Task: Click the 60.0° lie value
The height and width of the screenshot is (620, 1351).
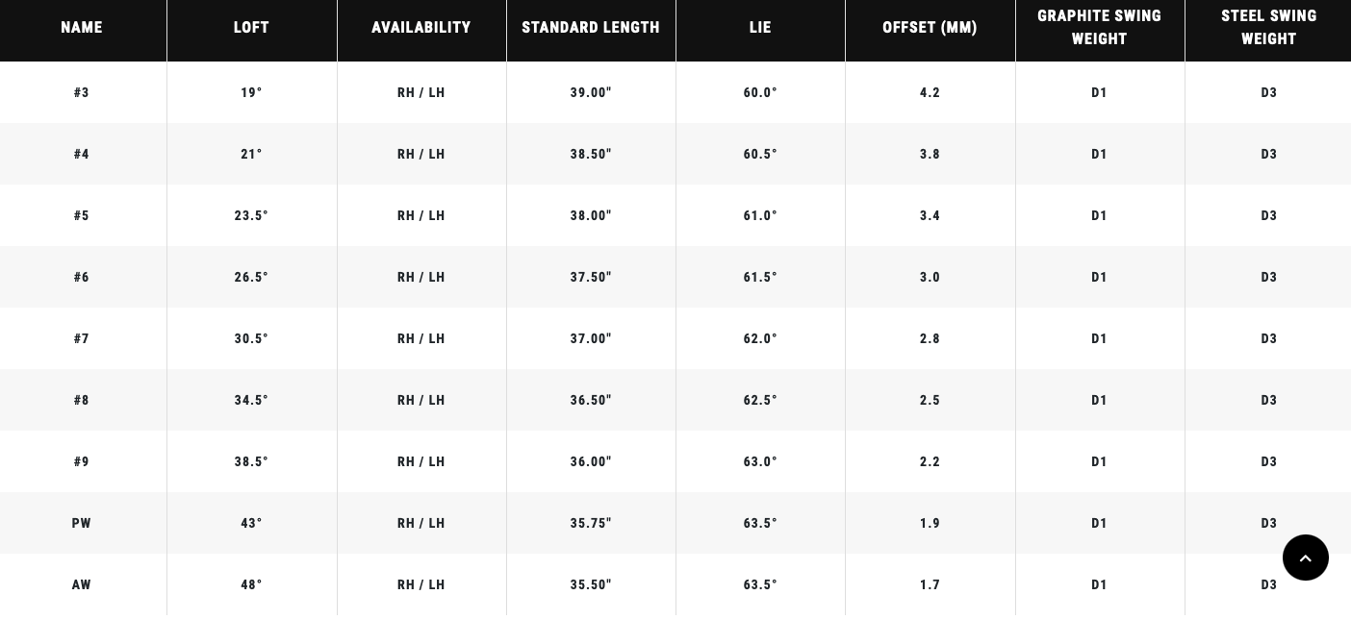Action: (760, 93)
